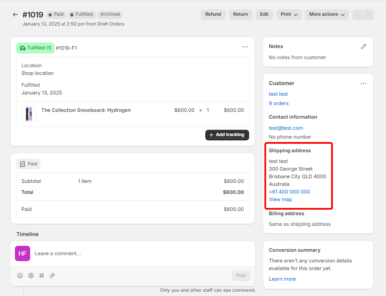Go to the next order arrow
This screenshot has height=296, width=386.
pyautogui.click(x=368, y=14)
